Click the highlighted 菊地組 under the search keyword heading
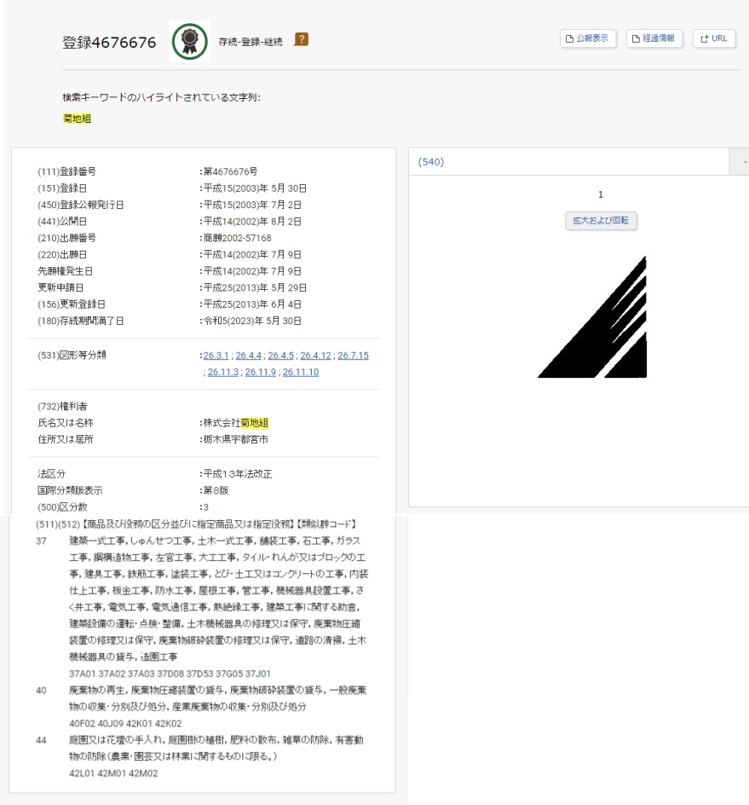 click(x=77, y=119)
